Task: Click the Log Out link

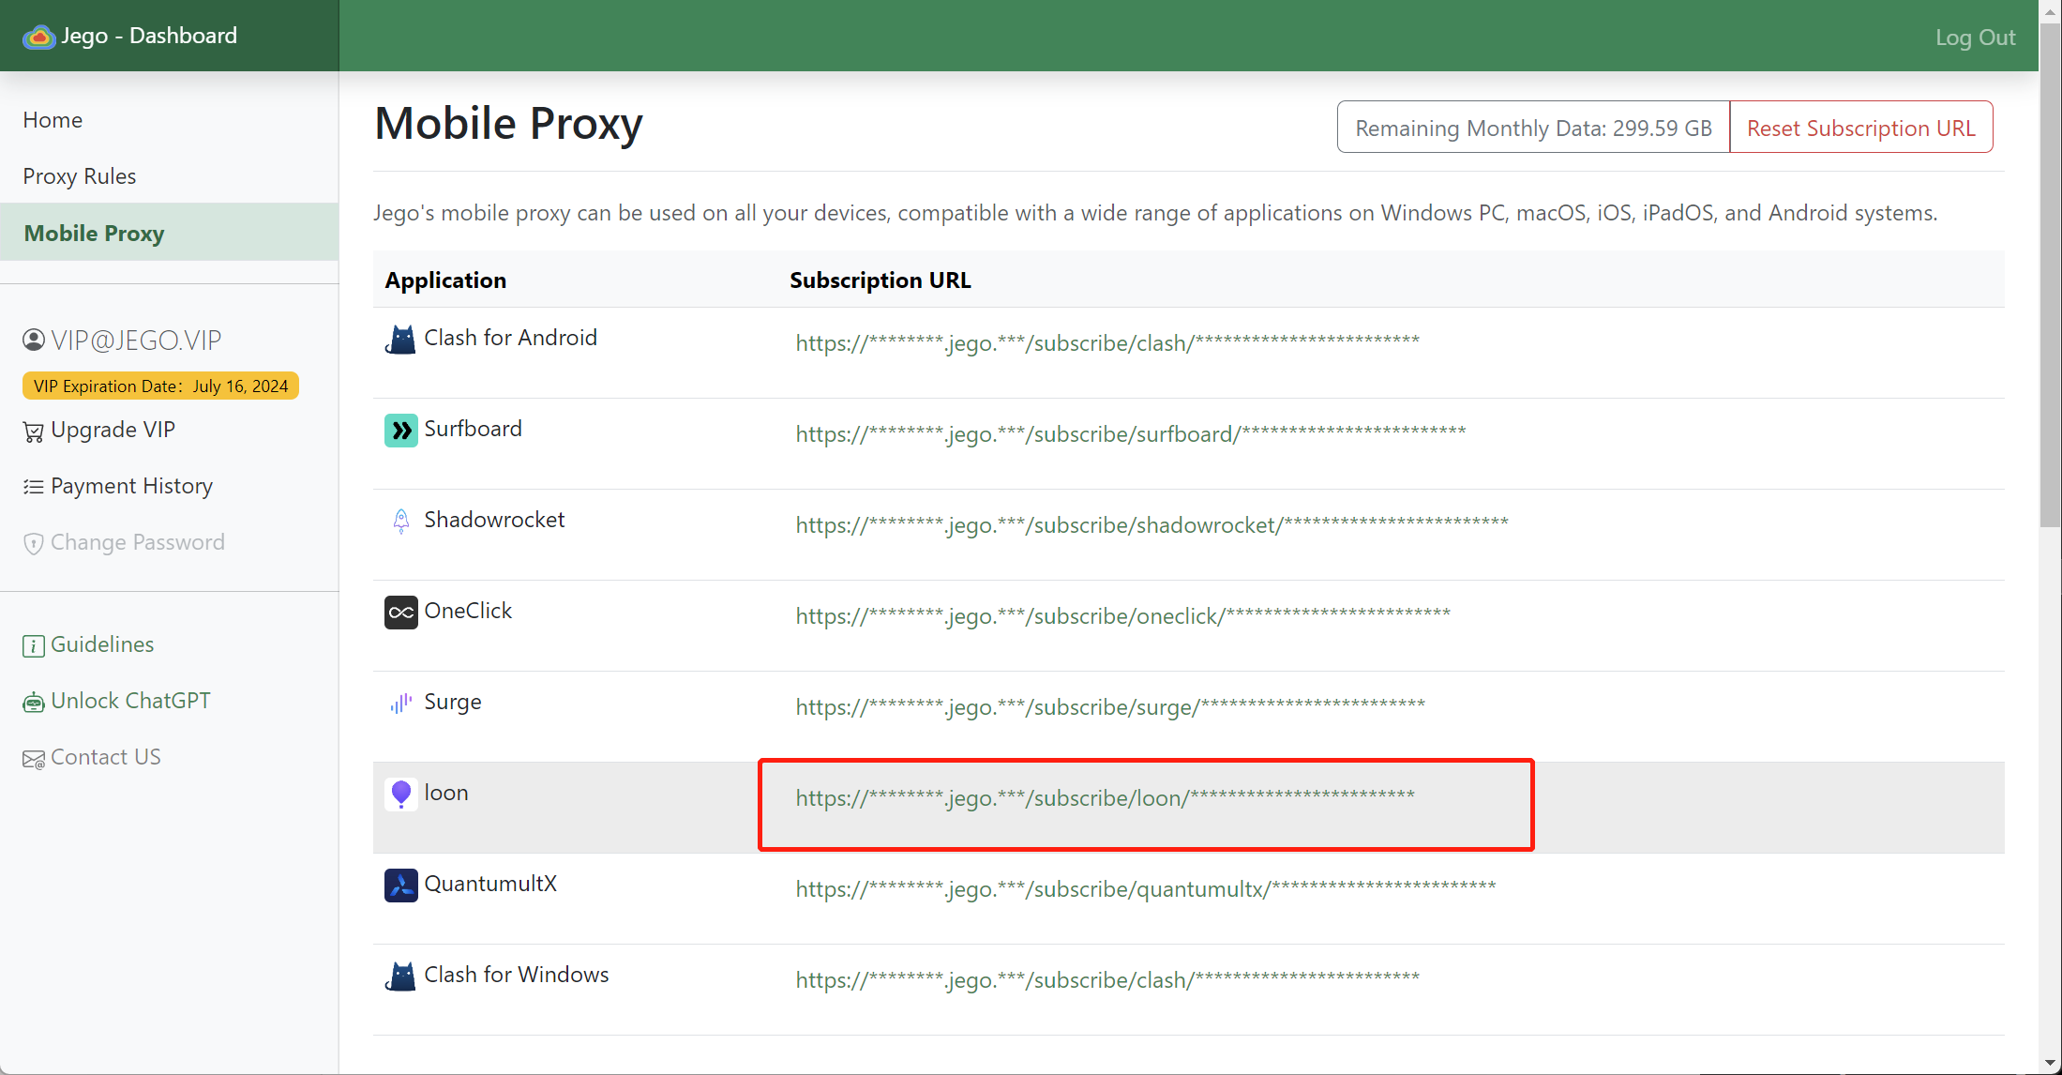Action: [1975, 38]
